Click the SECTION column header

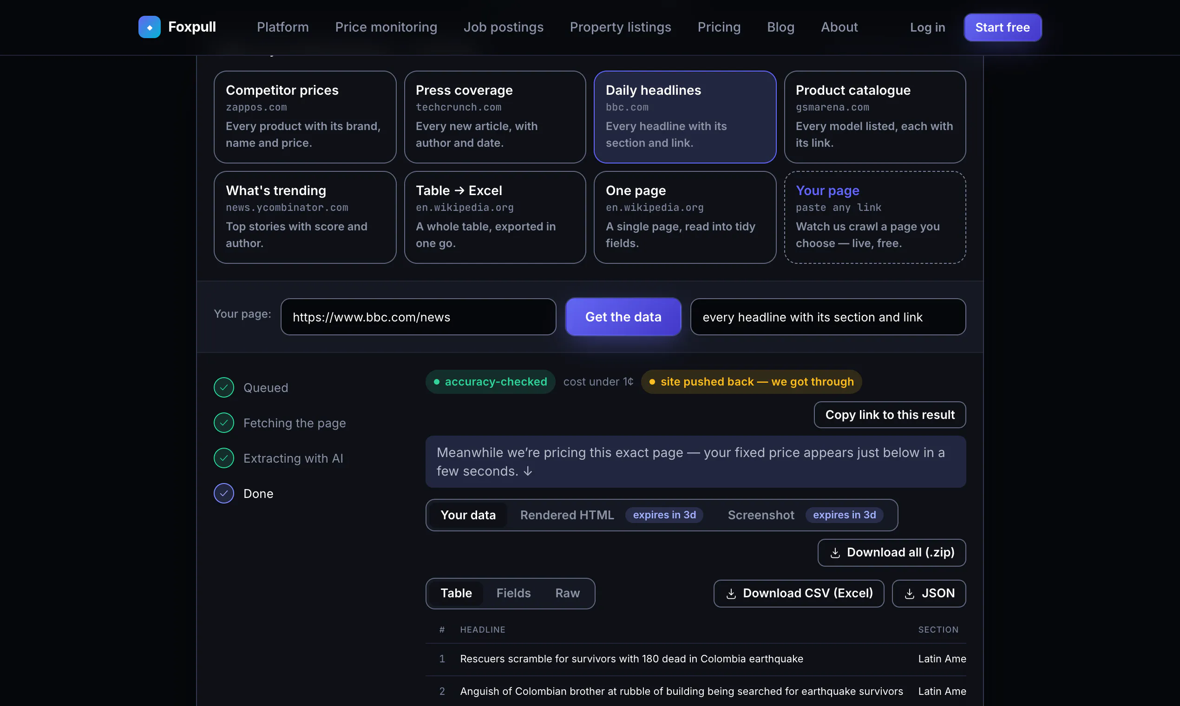tap(938, 630)
